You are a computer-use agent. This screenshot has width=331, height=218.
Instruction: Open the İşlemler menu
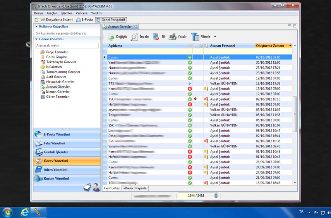[66, 13]
